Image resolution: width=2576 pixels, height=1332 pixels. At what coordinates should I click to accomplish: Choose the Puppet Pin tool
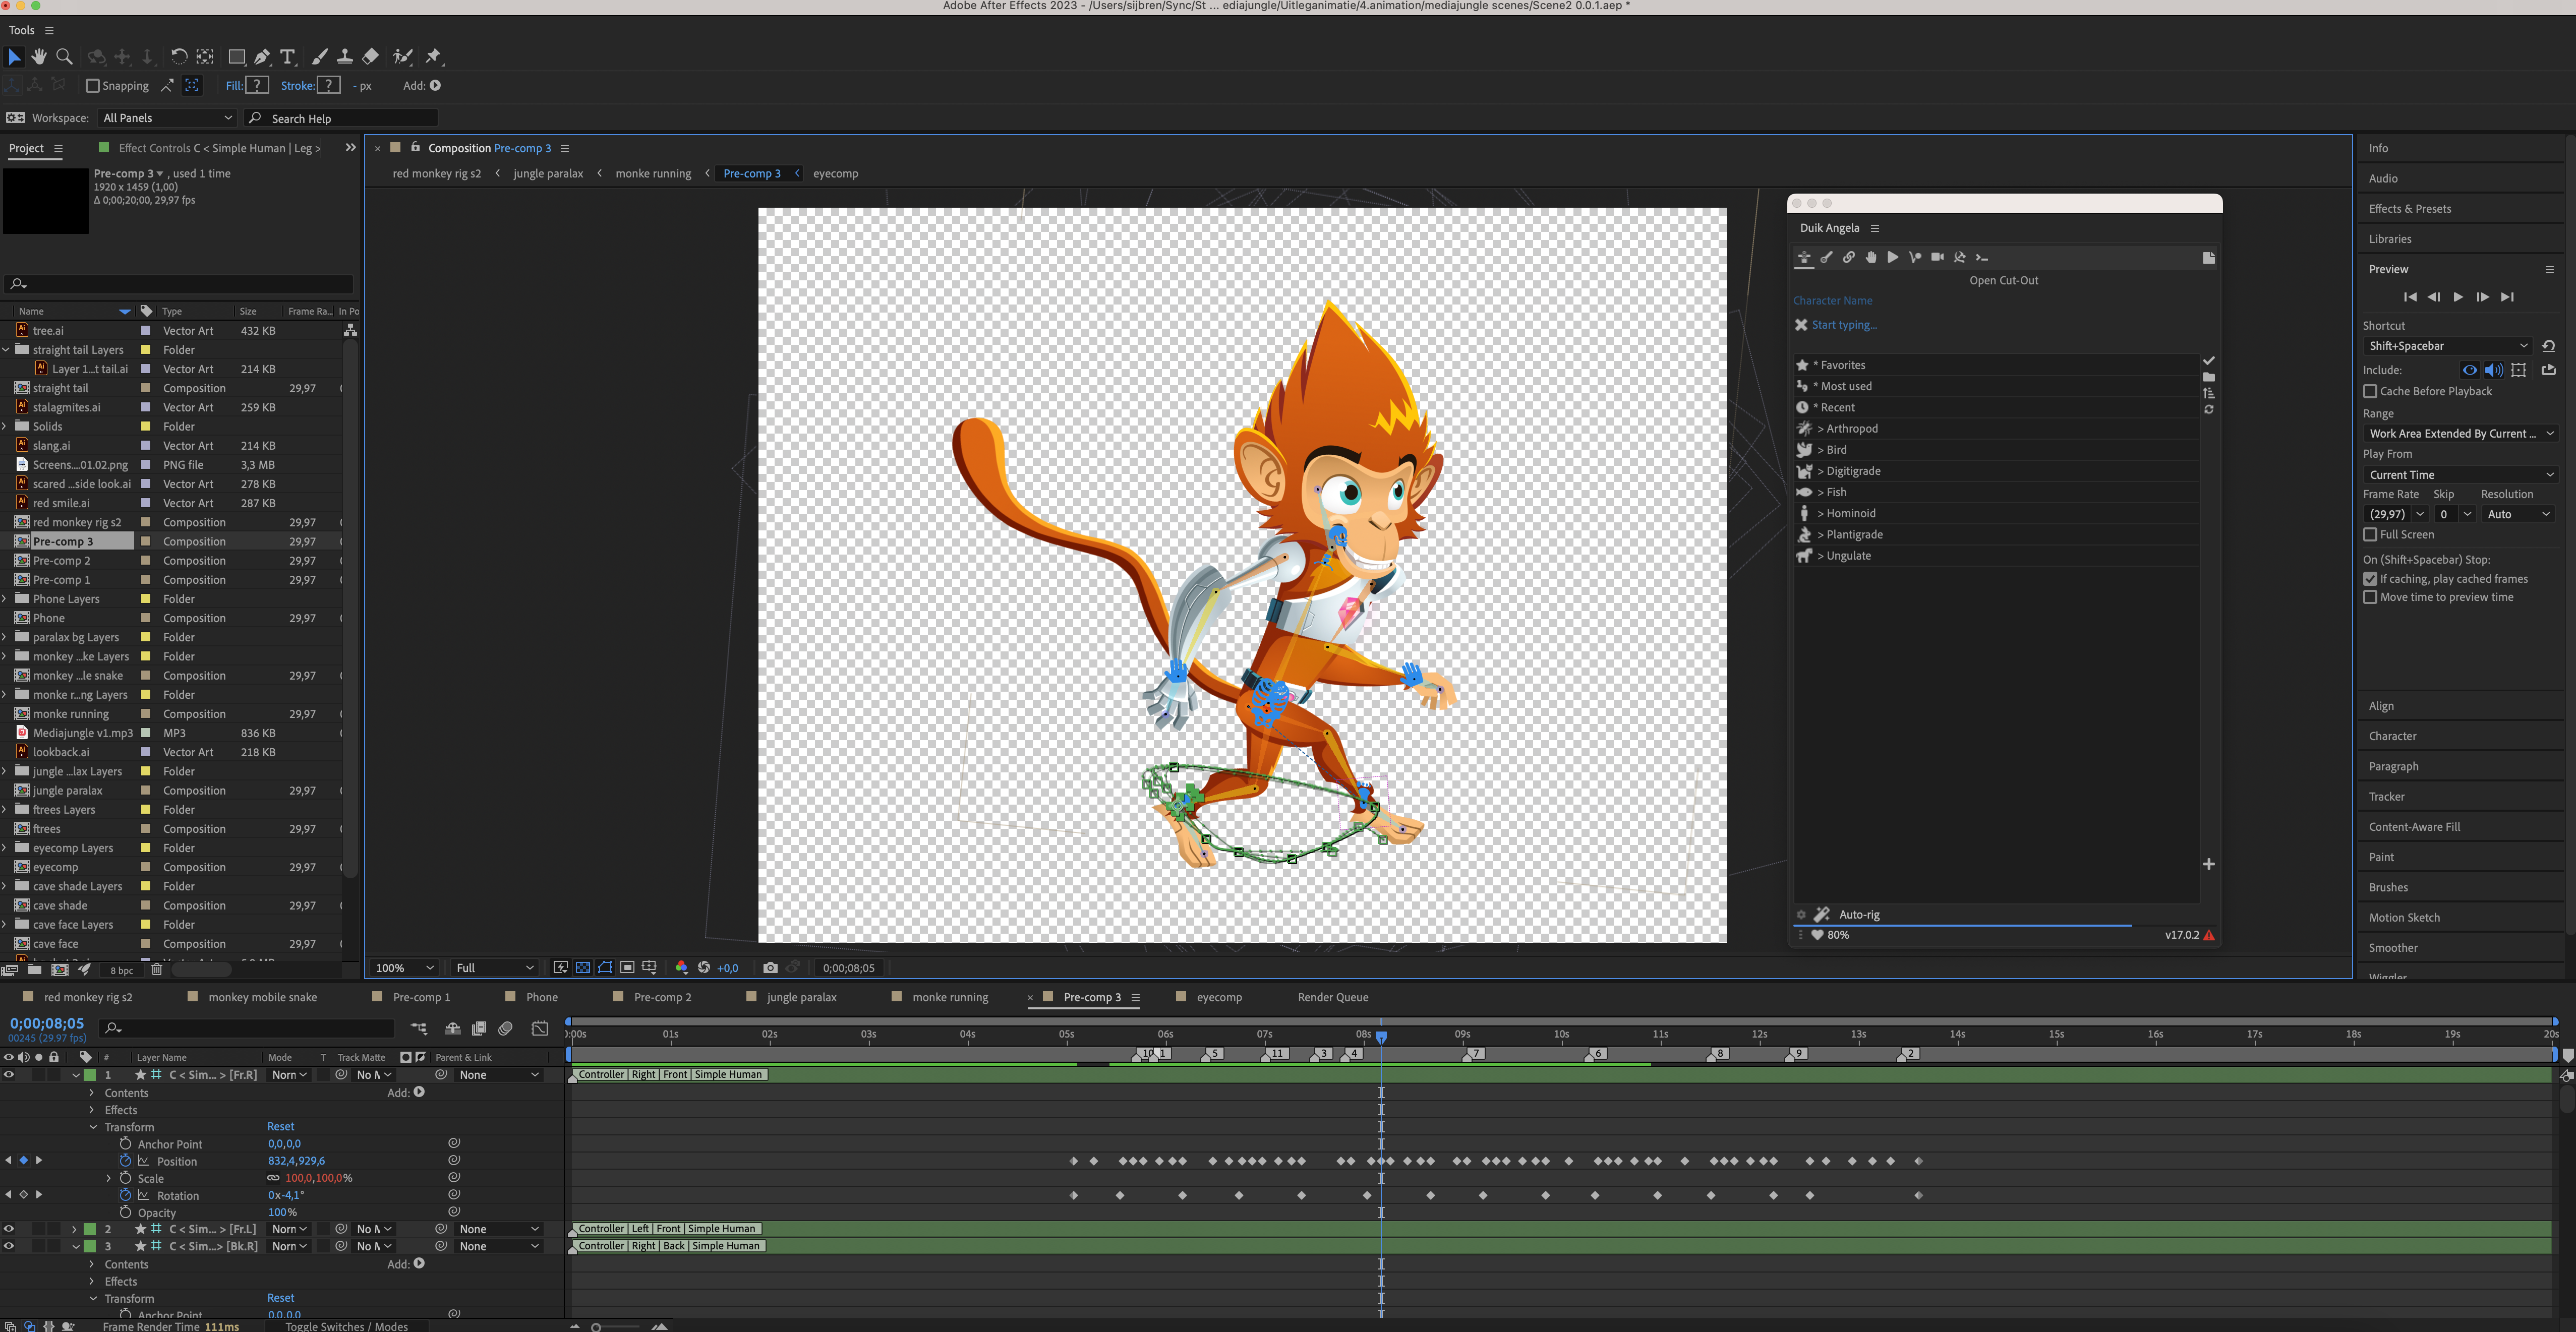click(433, 57)
